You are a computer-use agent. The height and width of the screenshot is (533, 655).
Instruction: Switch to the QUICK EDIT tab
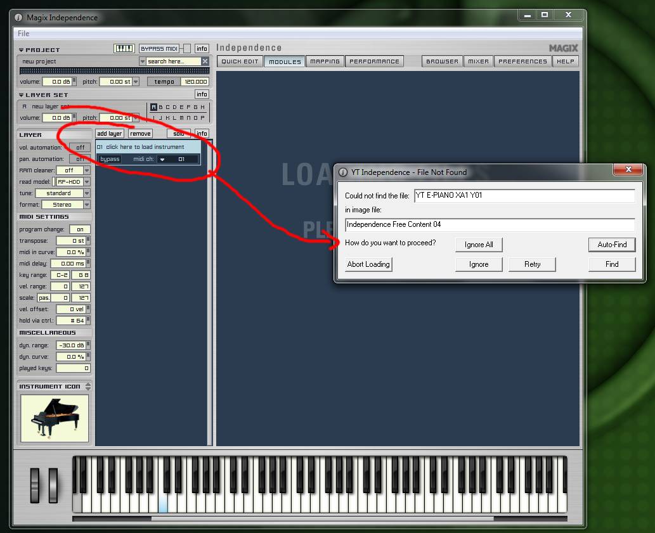click(x=240, y=61)
